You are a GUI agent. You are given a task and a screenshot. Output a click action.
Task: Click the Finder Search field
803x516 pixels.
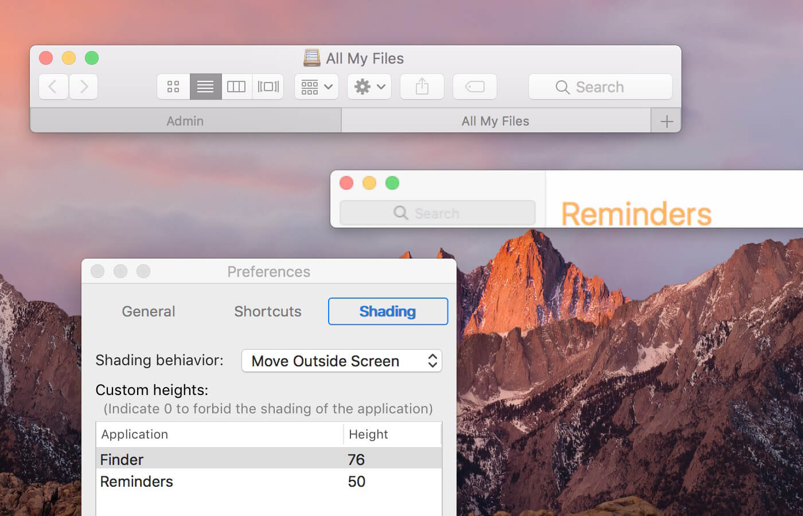(600, 87)
